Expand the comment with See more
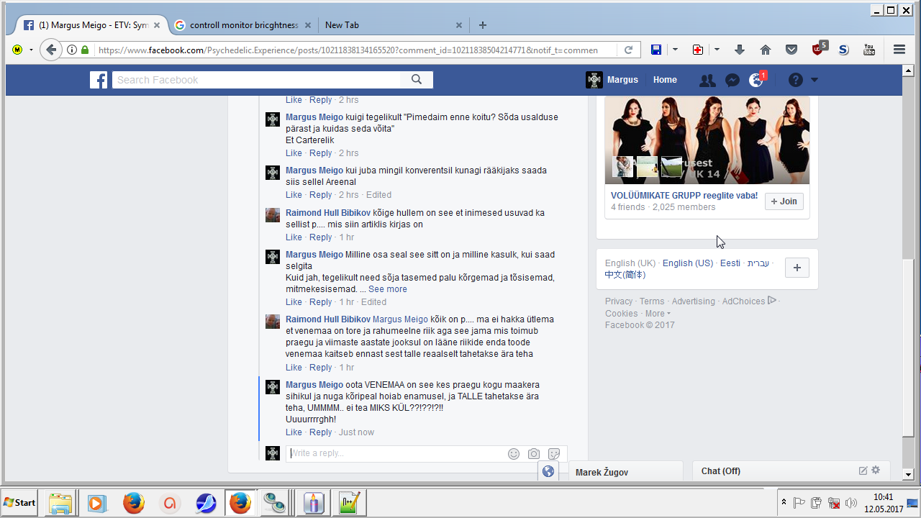This screenshot has width=921, height=518. coord(388,289)
